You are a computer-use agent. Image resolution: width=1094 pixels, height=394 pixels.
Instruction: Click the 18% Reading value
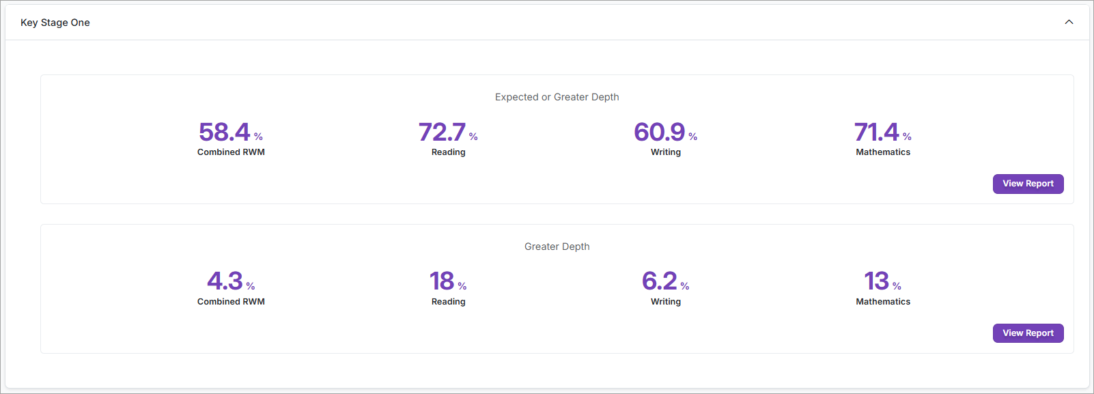tap(443, 281)
